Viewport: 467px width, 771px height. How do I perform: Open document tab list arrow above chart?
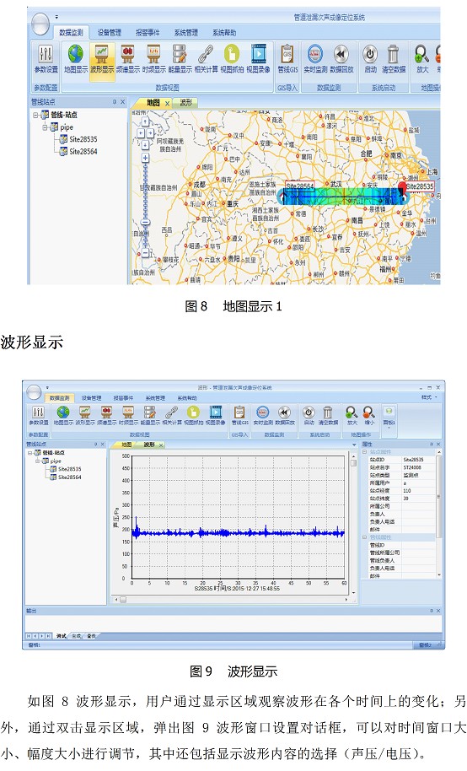(354, 445)
